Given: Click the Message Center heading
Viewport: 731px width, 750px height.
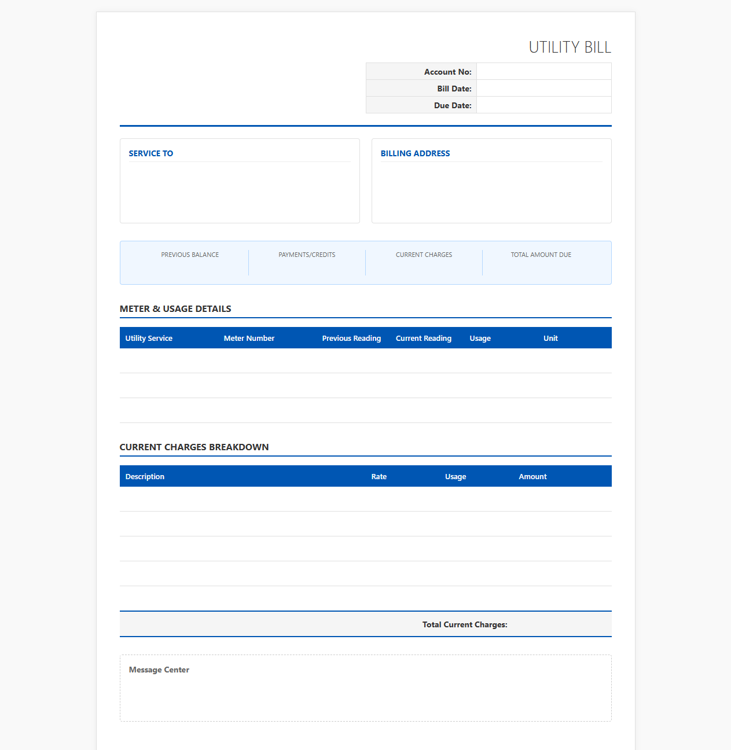Looking at the screenshot, I should 159,670.
